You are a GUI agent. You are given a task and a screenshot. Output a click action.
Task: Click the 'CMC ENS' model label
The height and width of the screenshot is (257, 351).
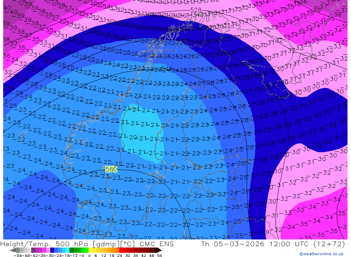[157, 244]
